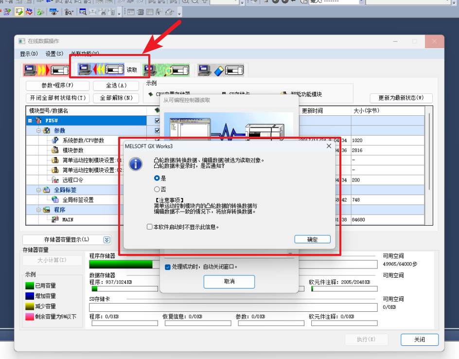Click the green 已用容量 legend swatch
The height and width of the screenshot is (359, 459).
pyautogui.click(x=30, y=286)
